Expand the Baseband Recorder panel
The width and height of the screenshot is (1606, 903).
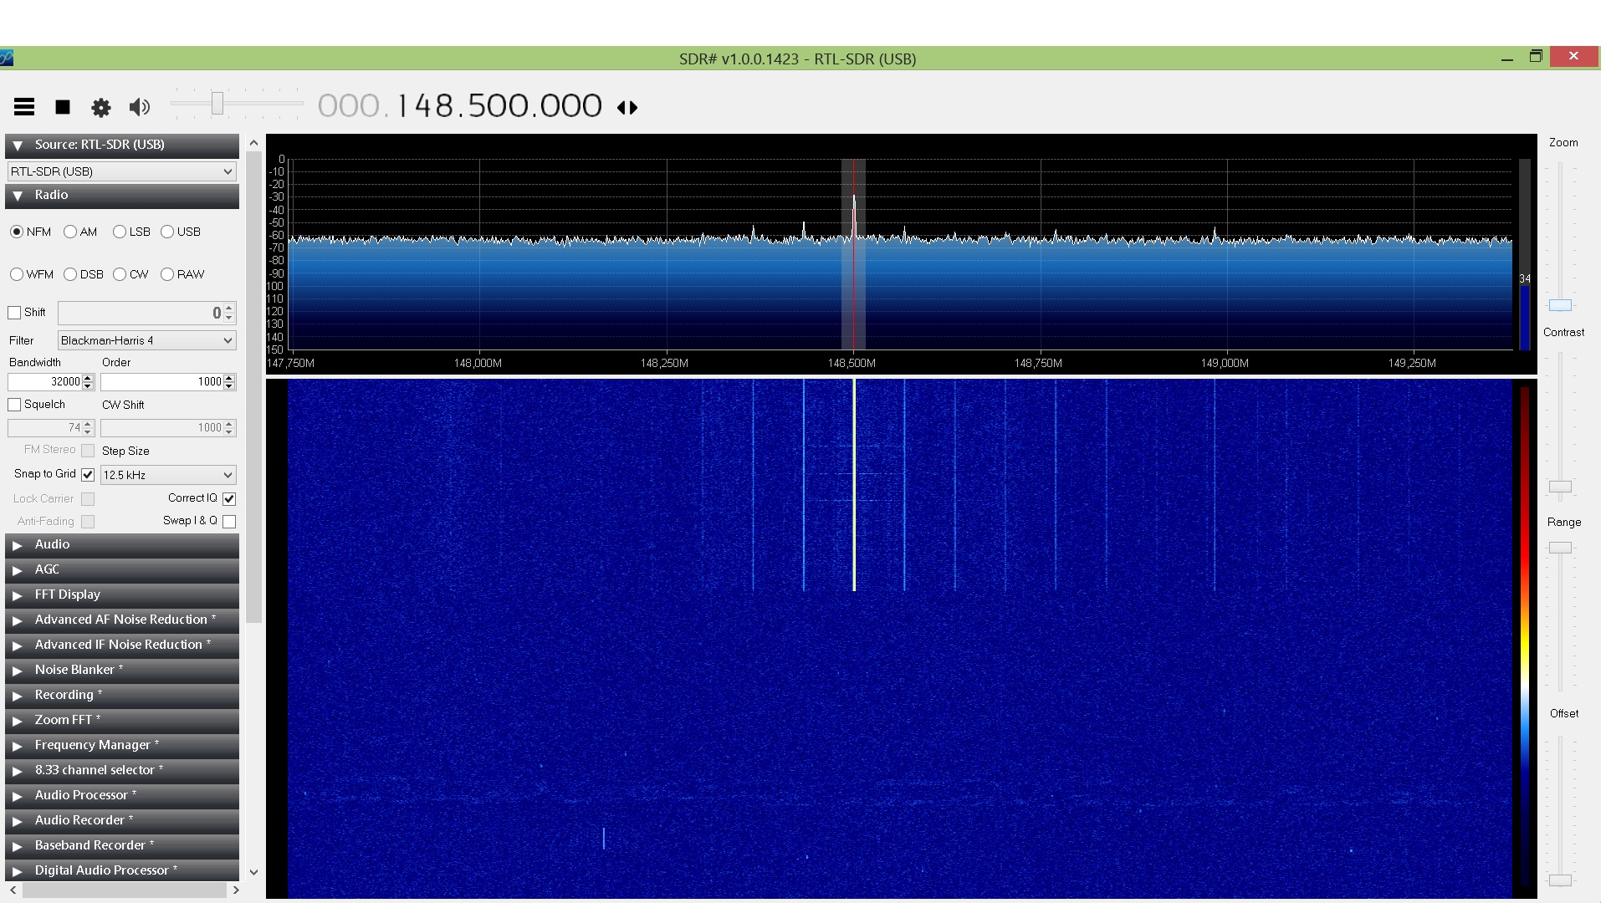pos(122,846)
